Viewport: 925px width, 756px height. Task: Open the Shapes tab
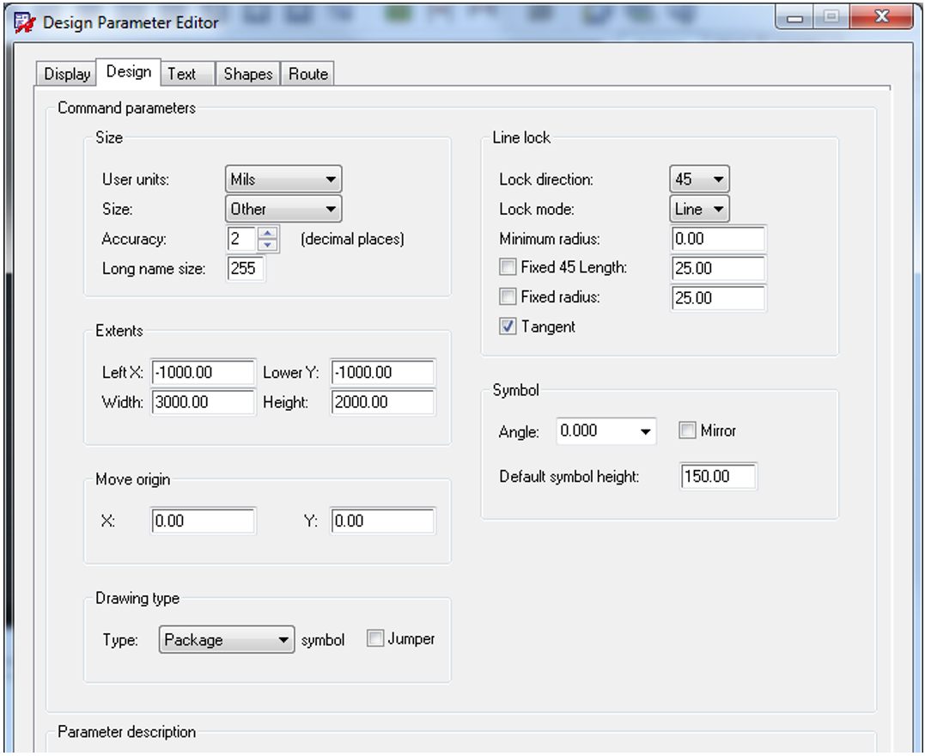(247, 74)
